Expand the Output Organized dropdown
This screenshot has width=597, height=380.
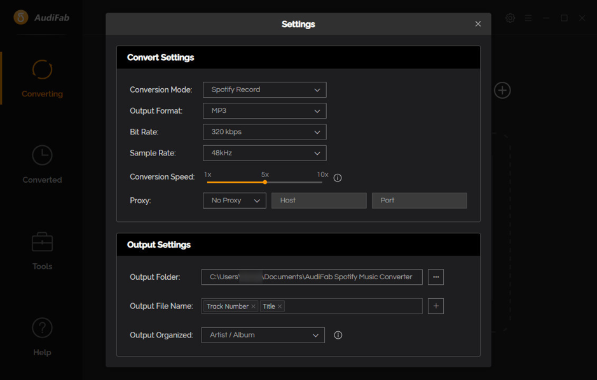[x=263, y=335]
